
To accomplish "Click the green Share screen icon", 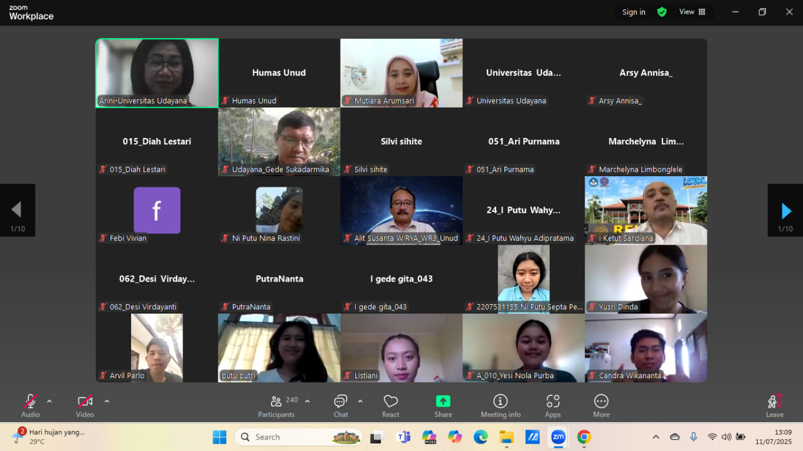I will pyautogui.click(x=443, y=401).
